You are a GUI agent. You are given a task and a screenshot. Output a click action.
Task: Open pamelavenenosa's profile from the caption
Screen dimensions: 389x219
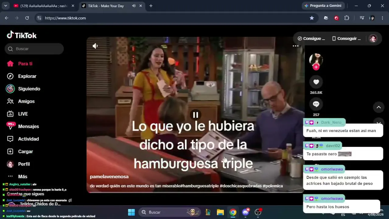tap(109, 176)
